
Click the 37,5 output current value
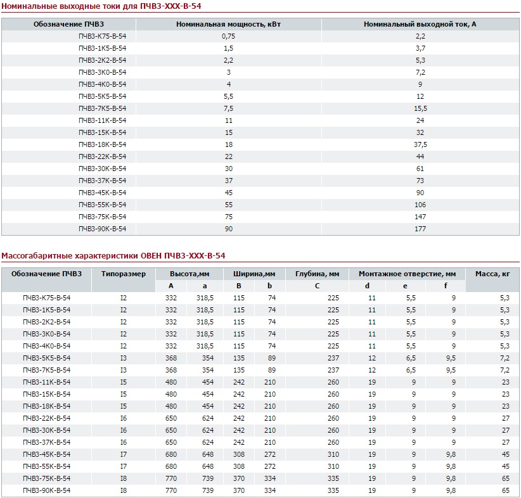click(x=420, y=144)
